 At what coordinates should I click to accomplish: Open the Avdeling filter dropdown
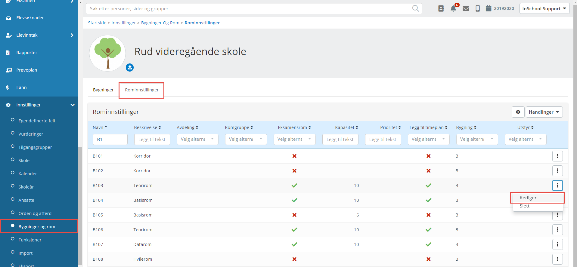(197, 139)
